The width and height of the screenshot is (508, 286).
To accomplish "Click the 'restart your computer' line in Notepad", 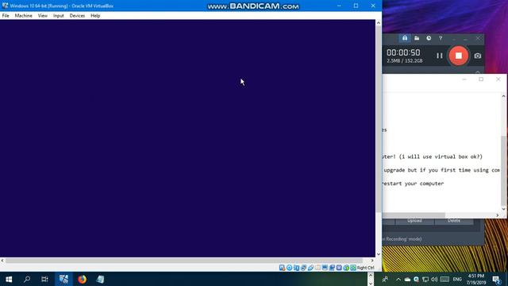I will coord(413,184).
